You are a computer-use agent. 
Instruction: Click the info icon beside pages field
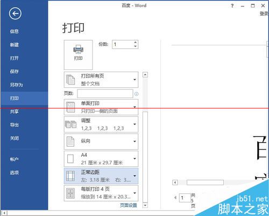[136, 94]
